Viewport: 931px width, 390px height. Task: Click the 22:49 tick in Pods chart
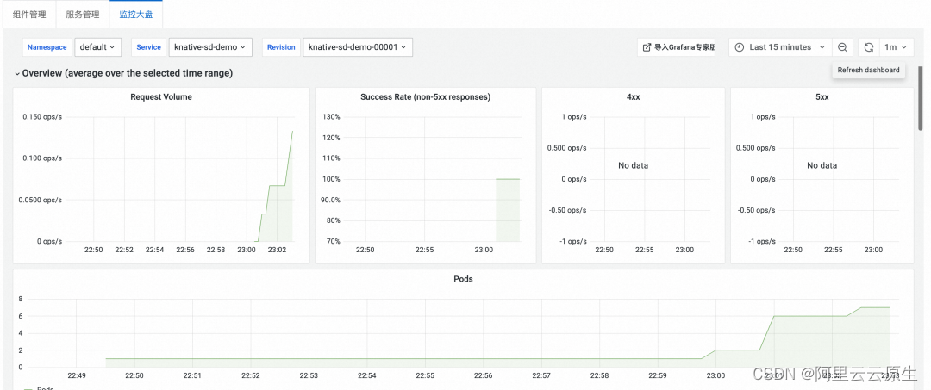click(x=77, y=375)
